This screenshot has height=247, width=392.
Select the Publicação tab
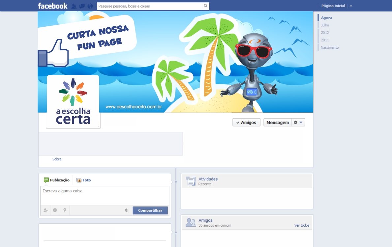(57, 180)
